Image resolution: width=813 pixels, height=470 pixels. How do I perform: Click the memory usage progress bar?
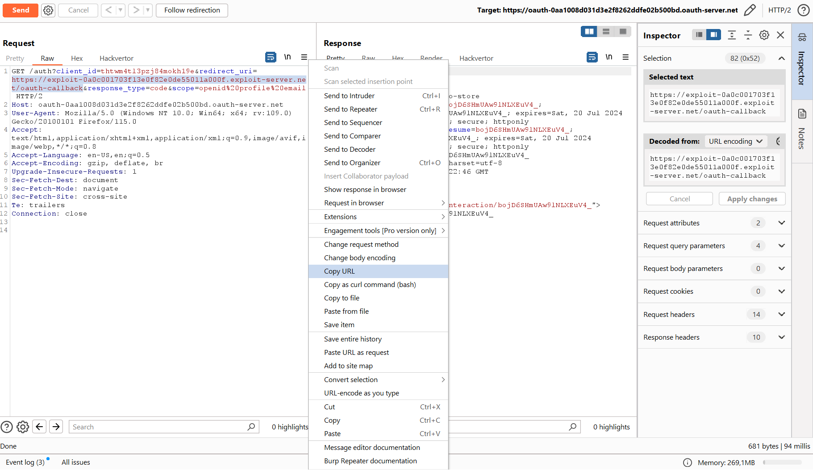pyautogui.click(x=782, y=462)
